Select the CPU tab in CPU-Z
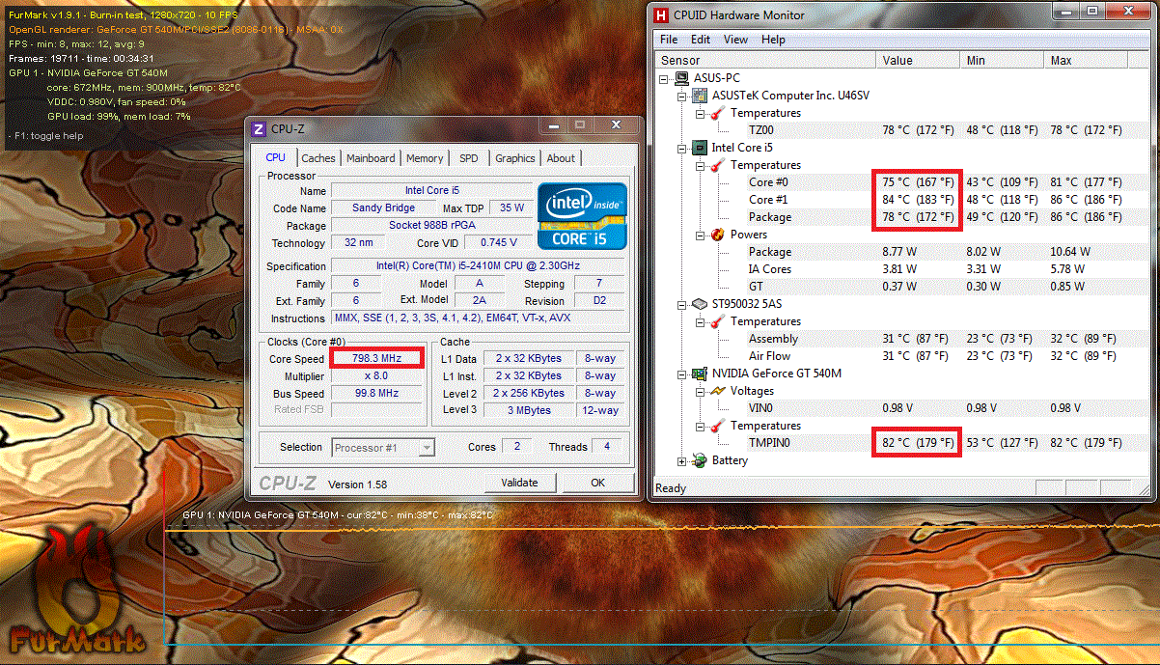1160x665 pixels. 276,157
